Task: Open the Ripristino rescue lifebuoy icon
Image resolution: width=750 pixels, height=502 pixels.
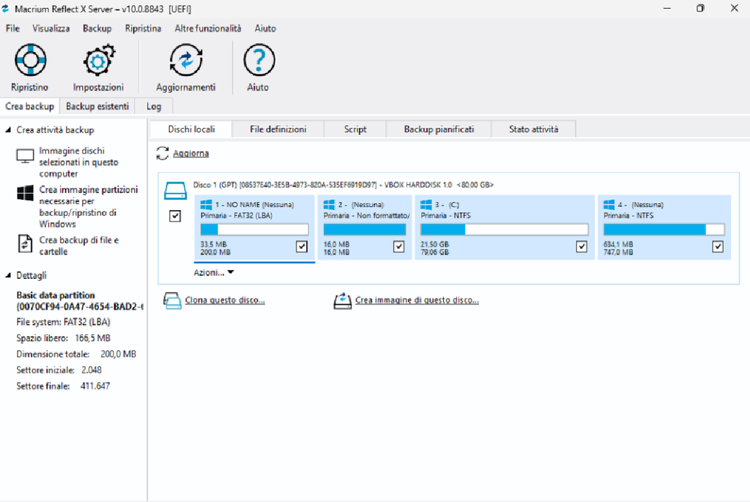Action: click(30, 60)
